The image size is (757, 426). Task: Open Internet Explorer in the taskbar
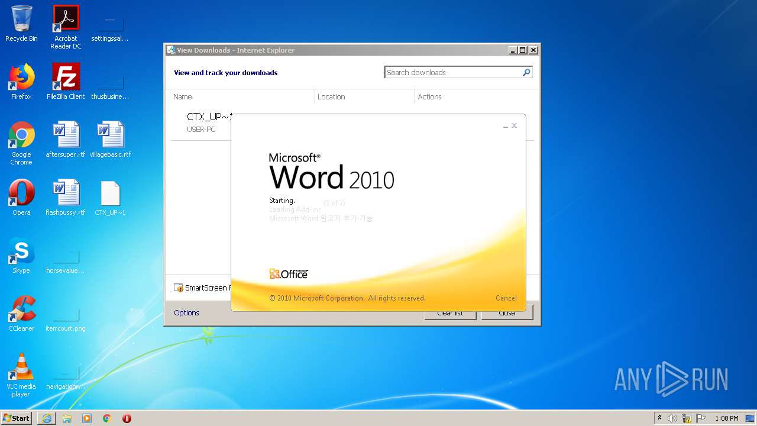(x=47, y=418)
